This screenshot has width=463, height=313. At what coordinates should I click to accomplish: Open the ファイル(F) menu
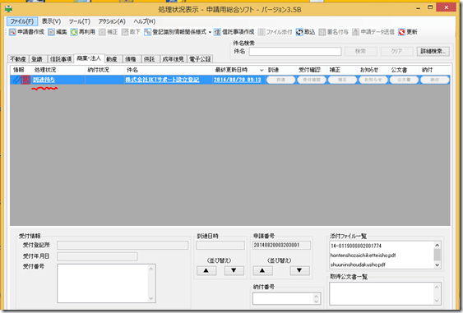point(22,21)
